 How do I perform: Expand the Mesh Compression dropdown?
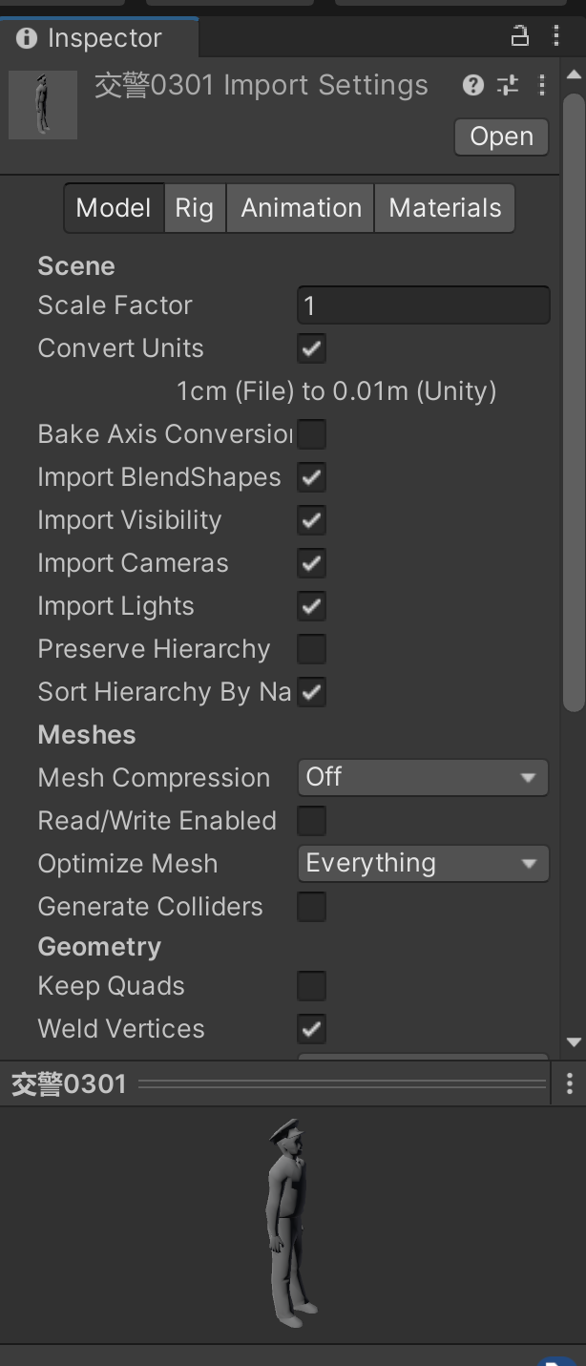click(x=423, y=778)
